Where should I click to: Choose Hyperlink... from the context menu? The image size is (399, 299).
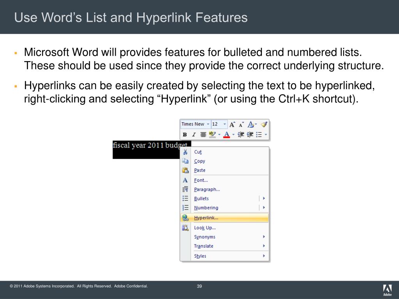206,218
